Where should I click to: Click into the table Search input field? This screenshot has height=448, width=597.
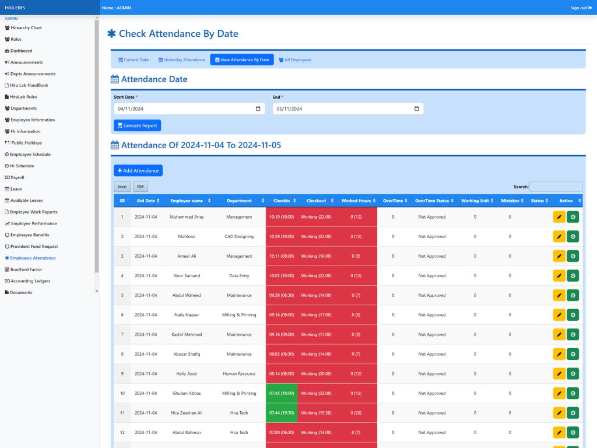[556, 187]
